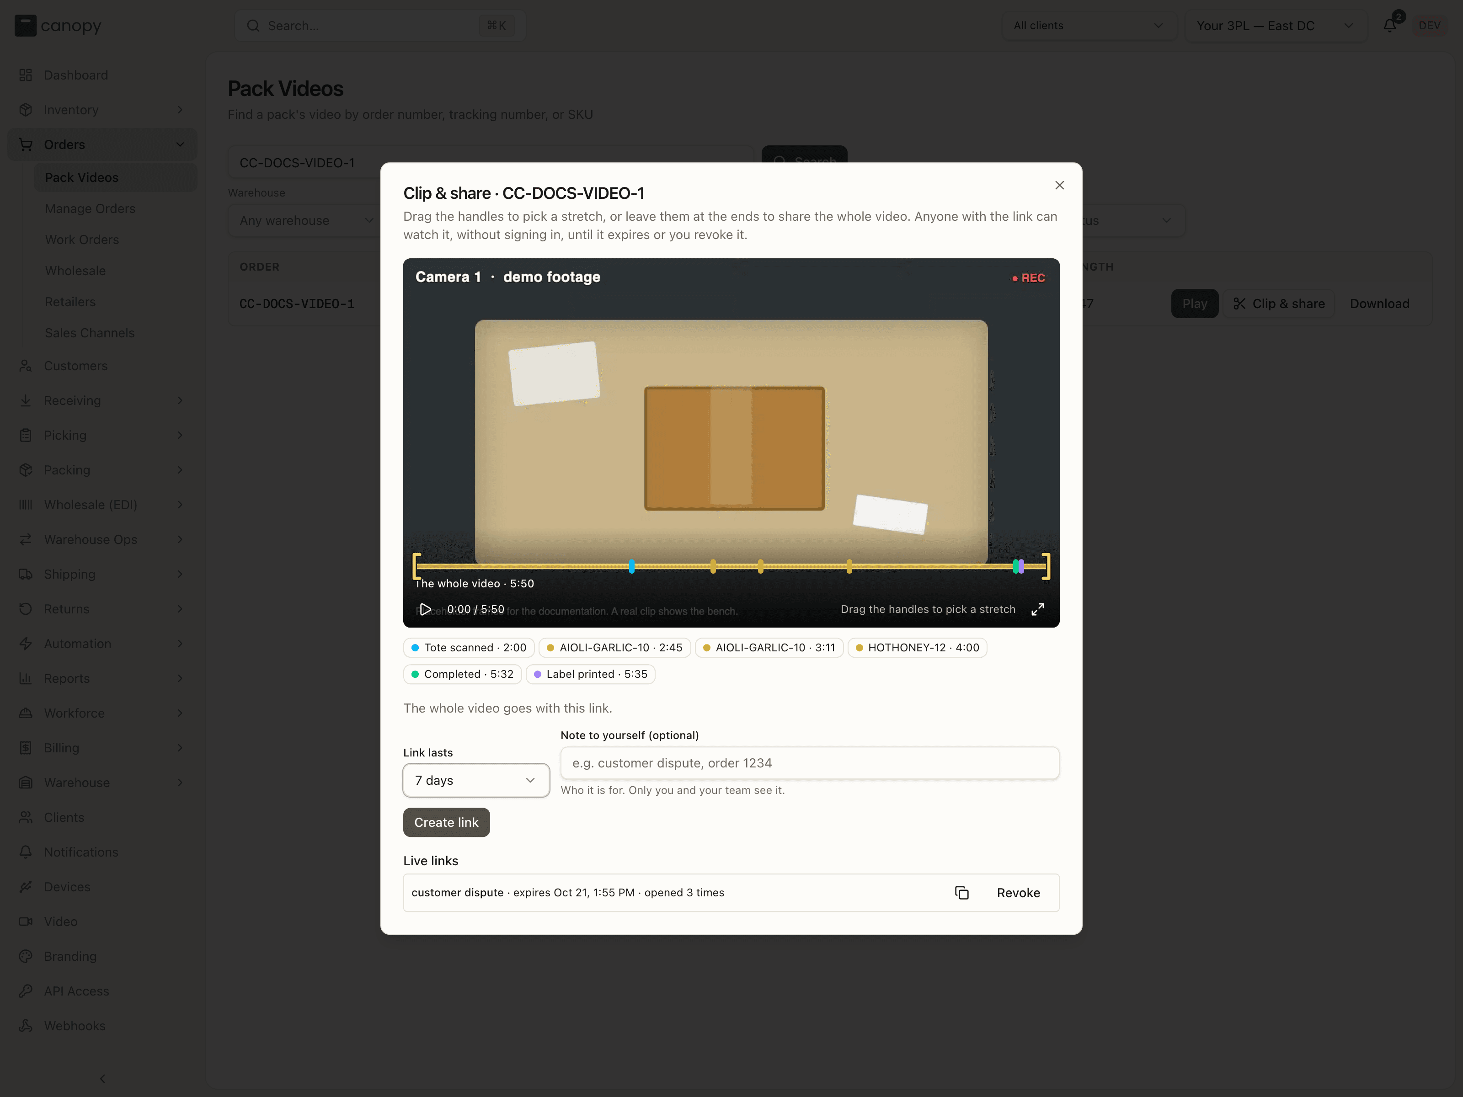Collapse the Orders sidebar section
The image size is (1463, 1097).
coord(102,145)
